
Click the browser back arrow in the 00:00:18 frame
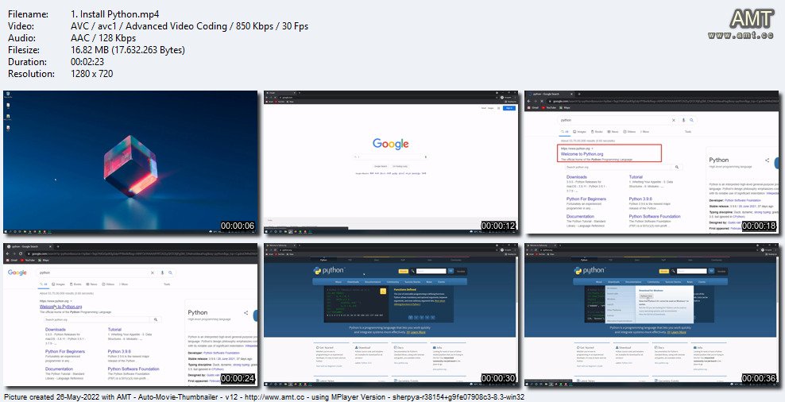tap(529, 101)
